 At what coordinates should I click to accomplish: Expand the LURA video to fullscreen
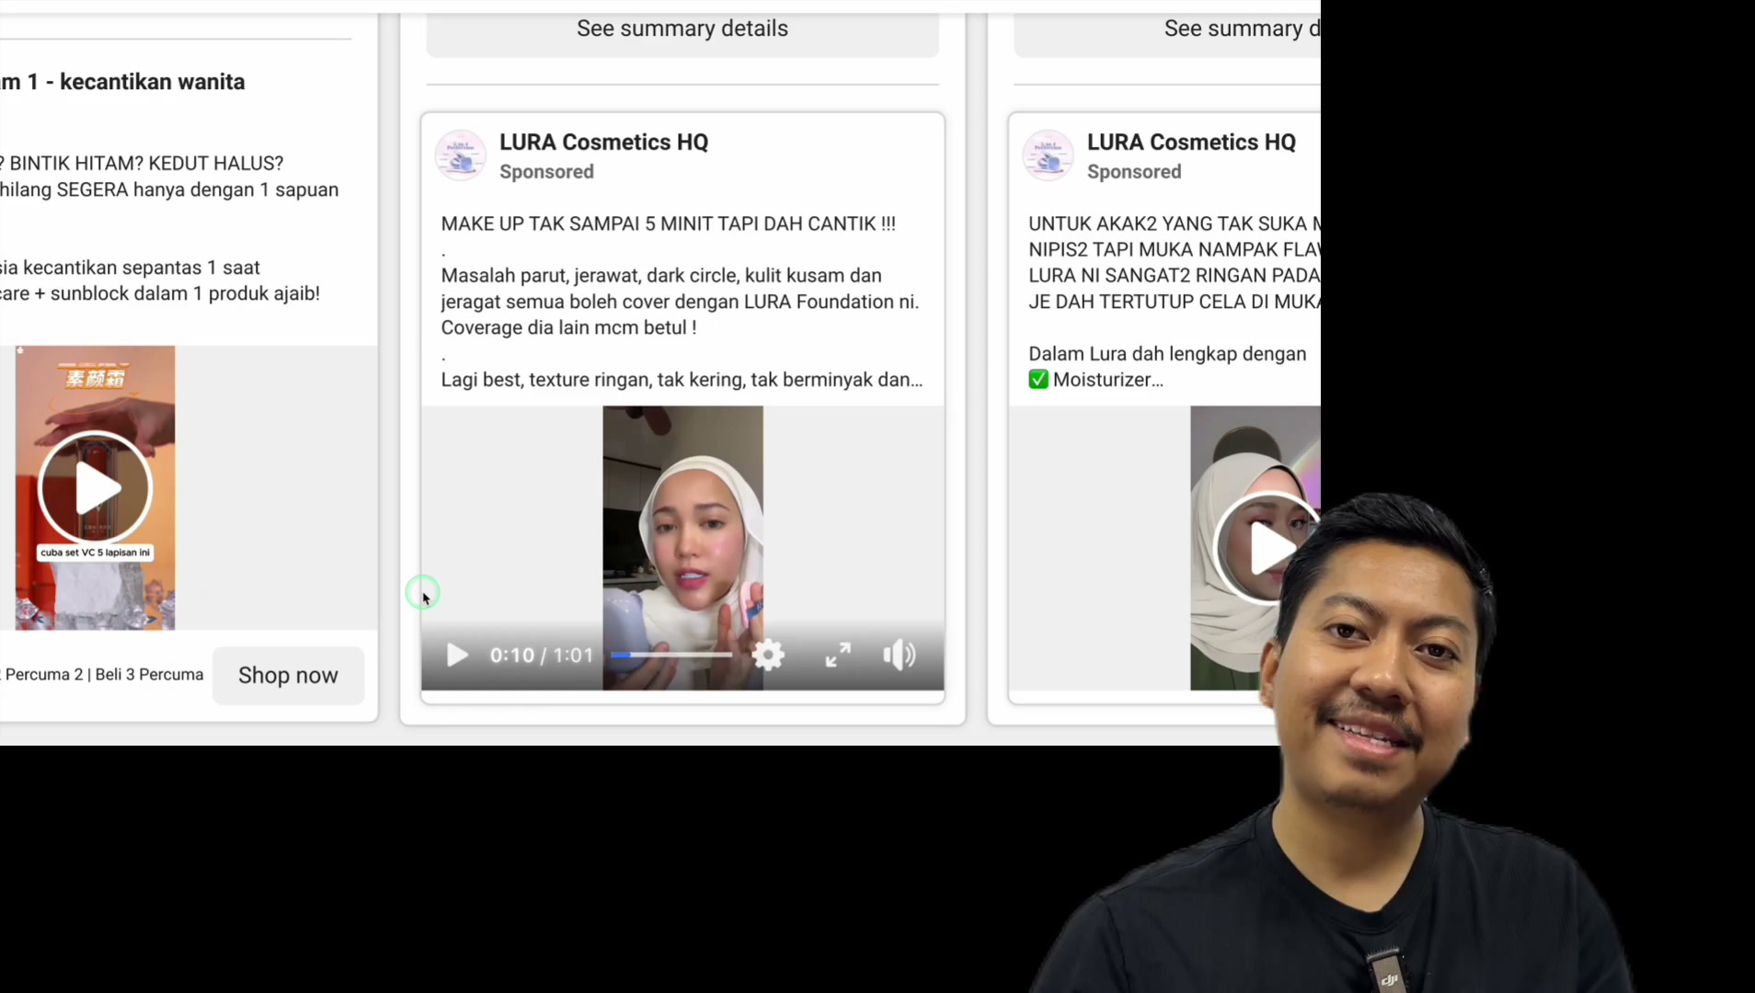point(838,655)
